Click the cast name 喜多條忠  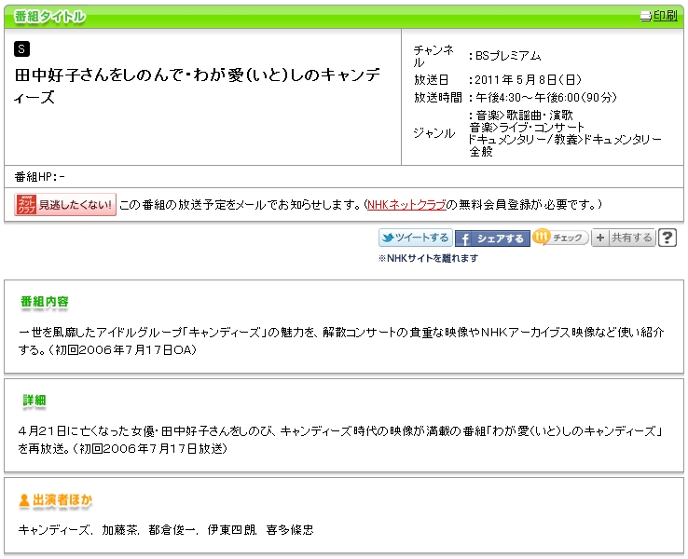[290, 530]
